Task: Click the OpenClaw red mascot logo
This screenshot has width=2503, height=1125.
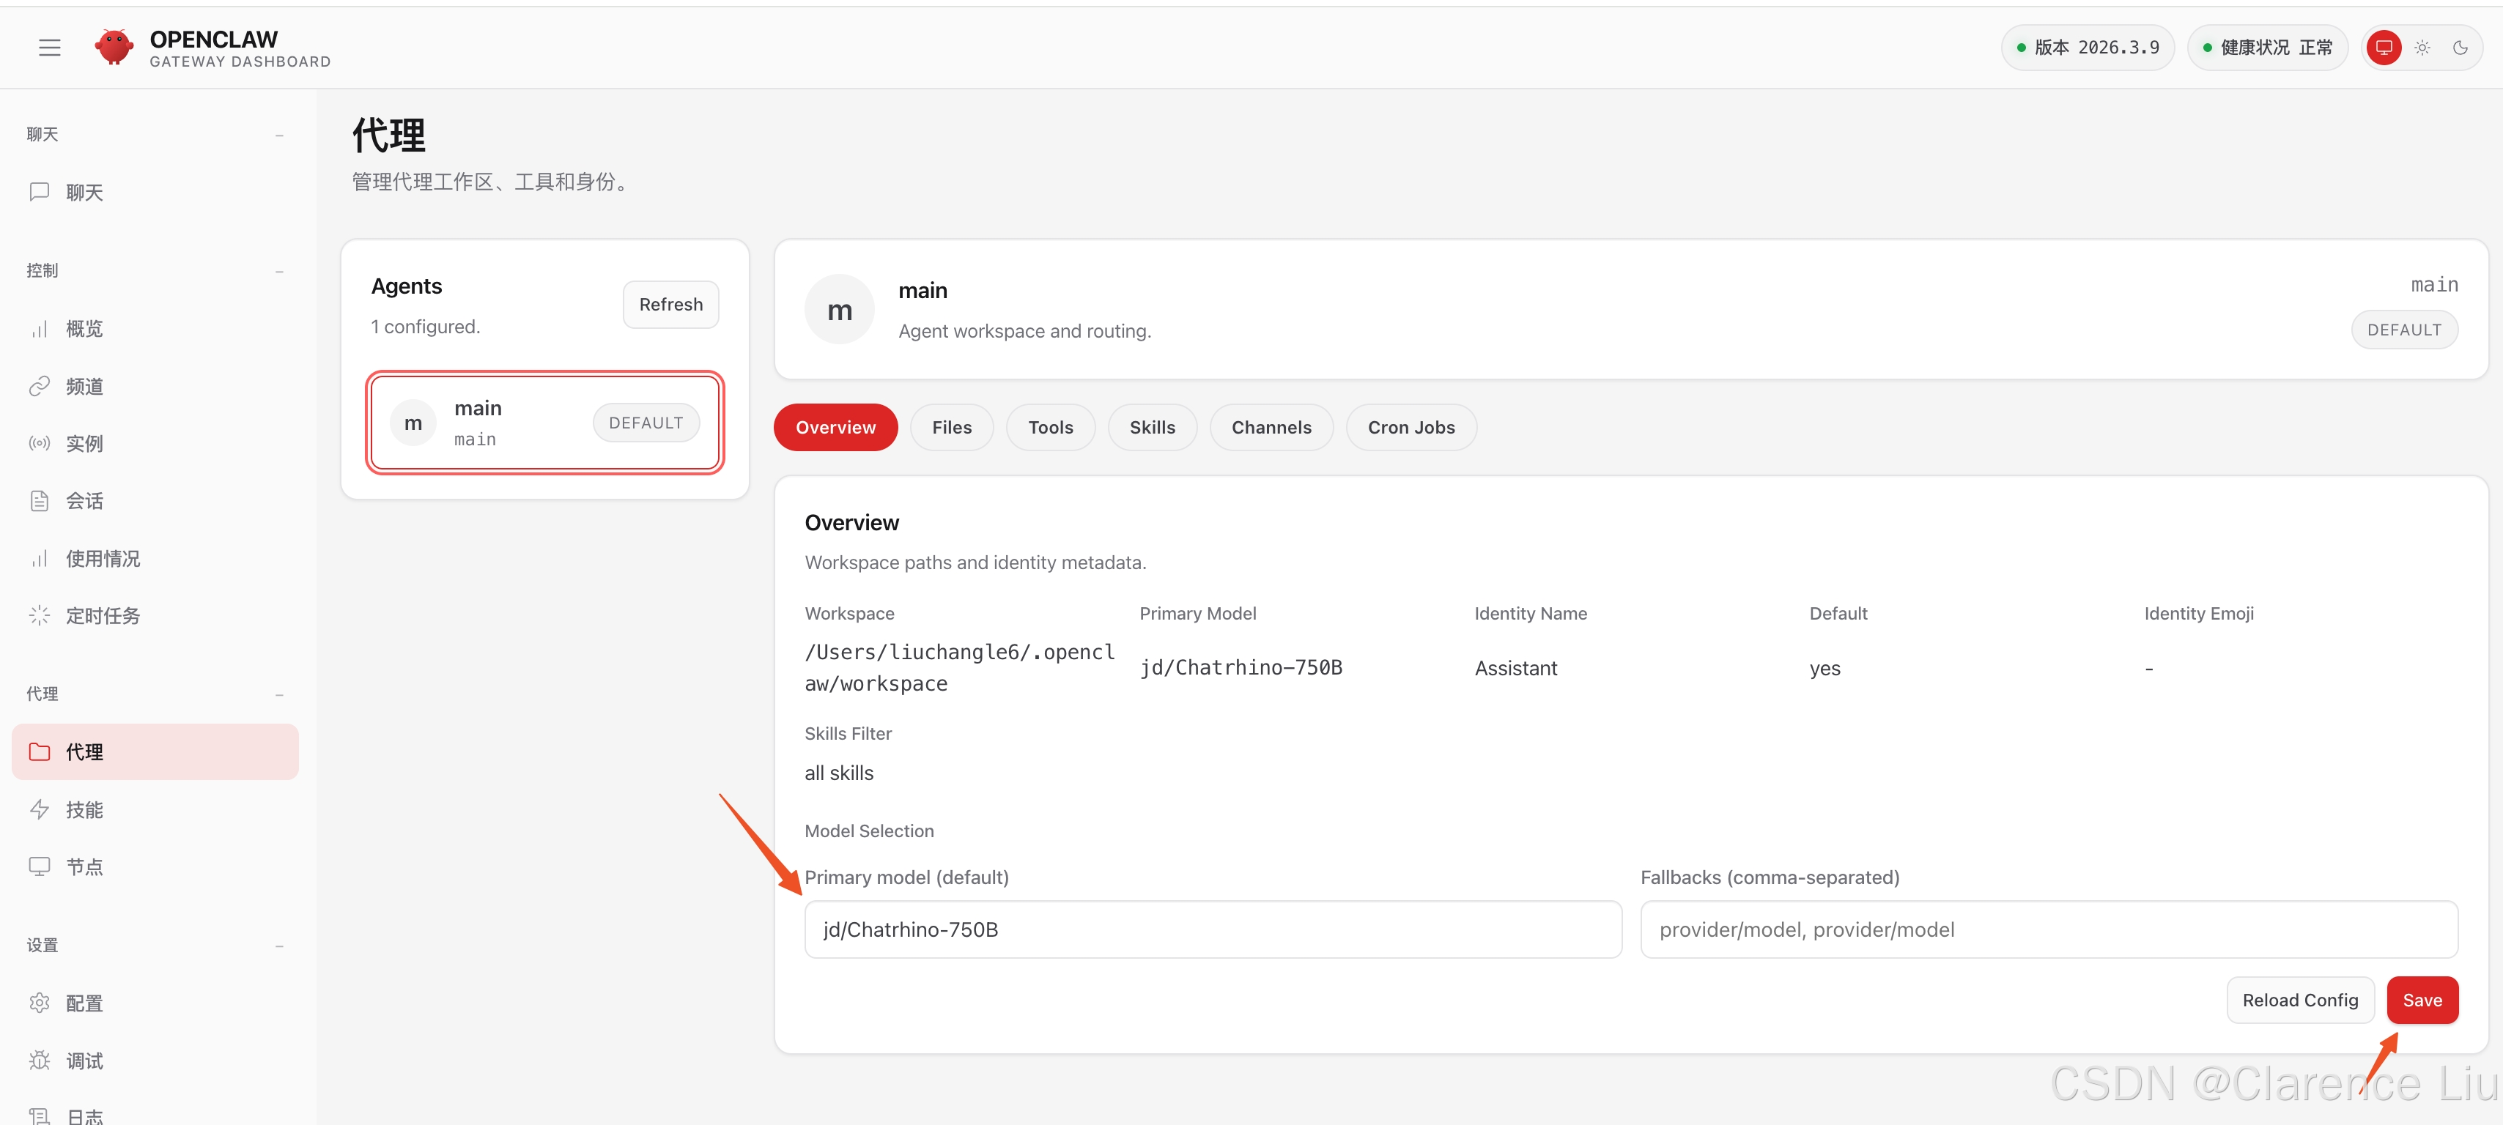Action: pos(114,47)
